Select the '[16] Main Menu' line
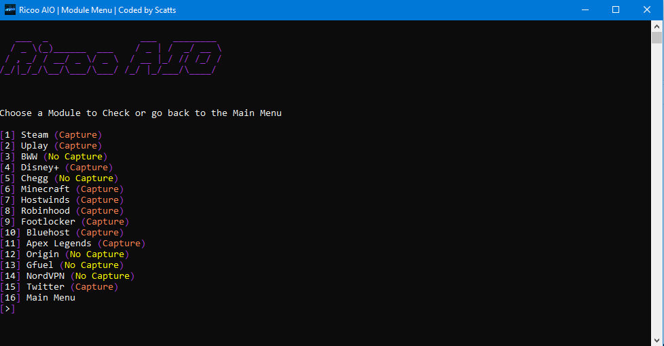Image resolution: width=664 pixels, height=346 pixels. [38, 298]
